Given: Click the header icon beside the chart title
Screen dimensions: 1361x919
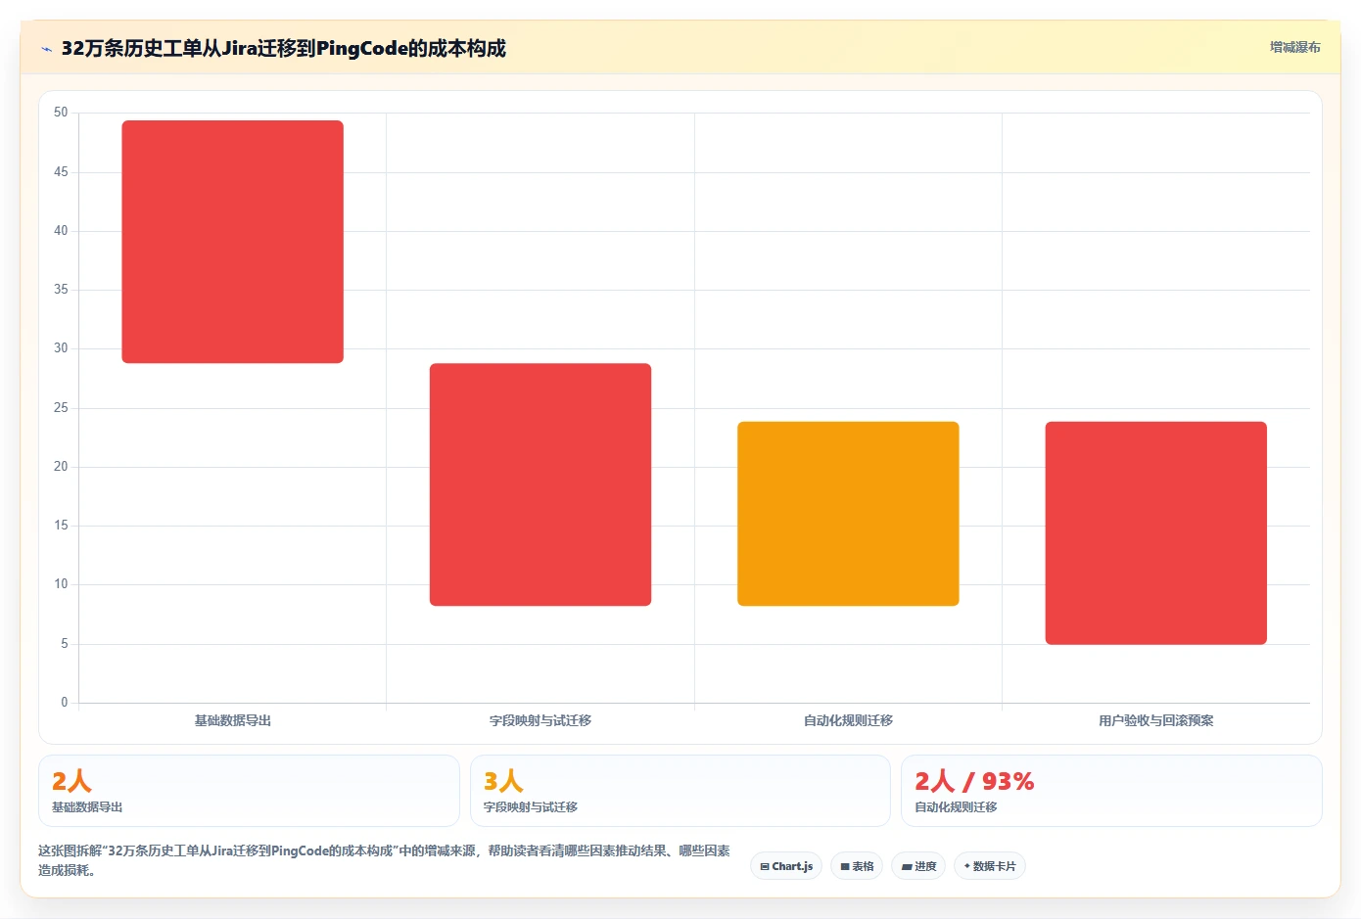Looking at the screenshot, I should (46, 49).
